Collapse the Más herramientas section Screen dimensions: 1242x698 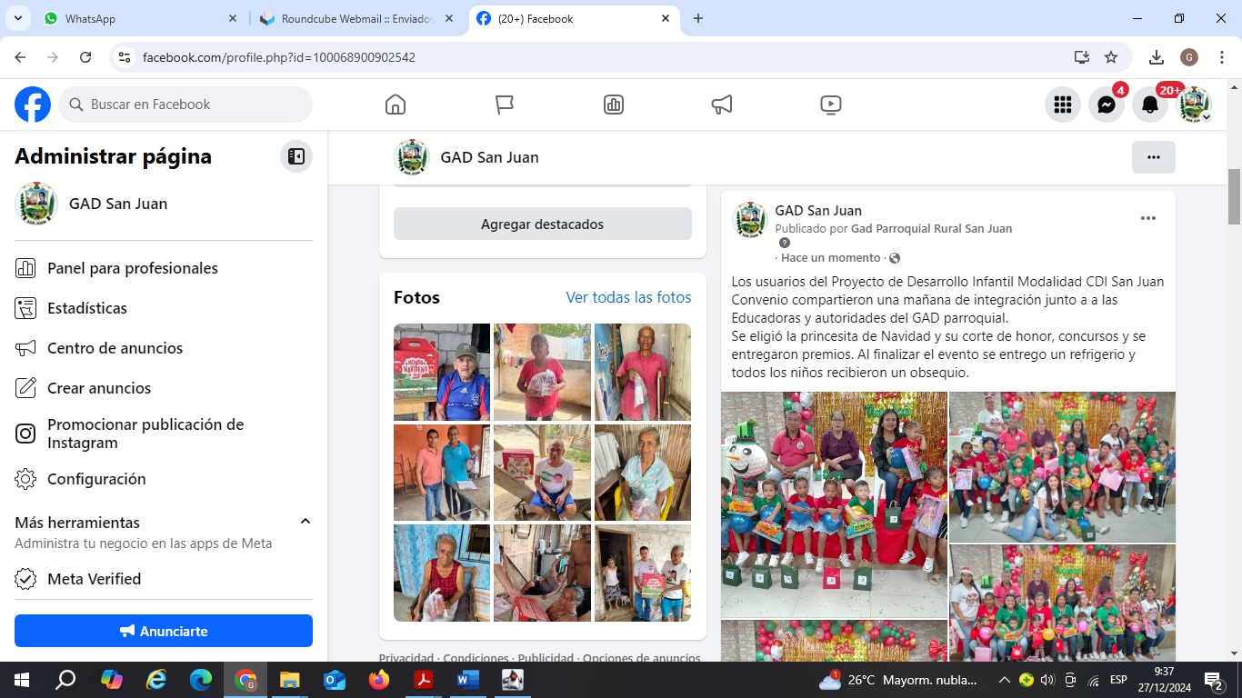(x=305, y=522)
